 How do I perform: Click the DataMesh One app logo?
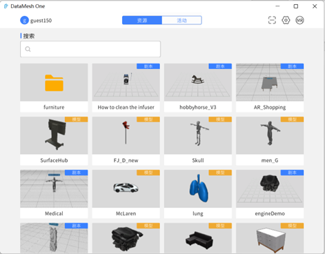(6, 6)
